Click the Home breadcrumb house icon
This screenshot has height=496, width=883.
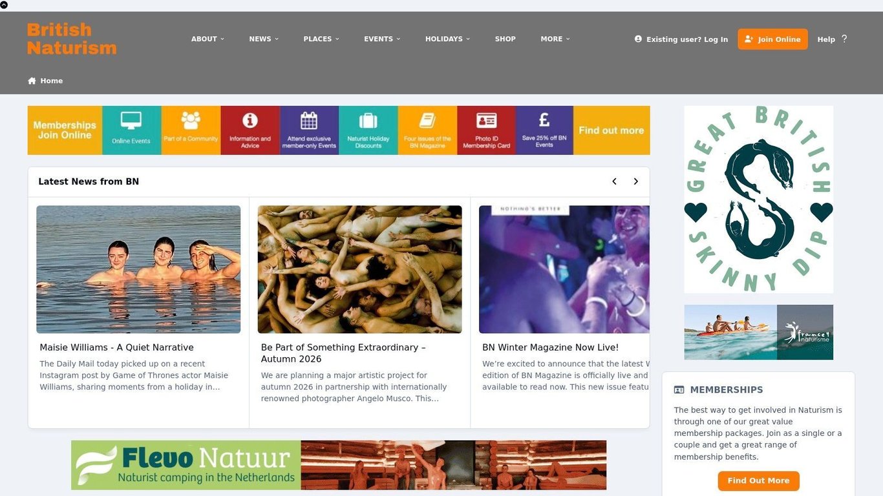pyautogui.click(x=31, y=80)
